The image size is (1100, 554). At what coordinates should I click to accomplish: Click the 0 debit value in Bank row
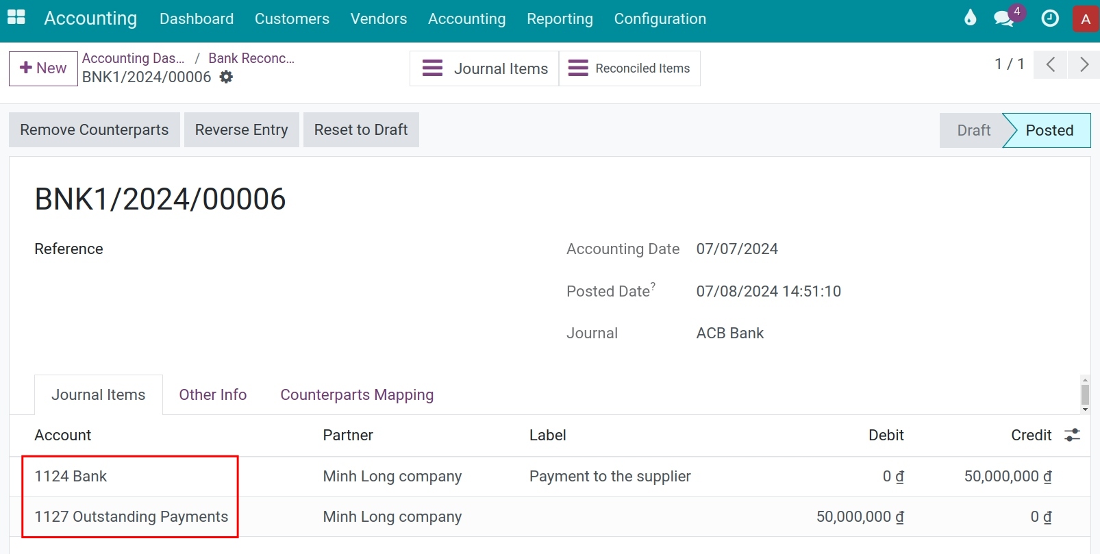(x=893, y=477)
